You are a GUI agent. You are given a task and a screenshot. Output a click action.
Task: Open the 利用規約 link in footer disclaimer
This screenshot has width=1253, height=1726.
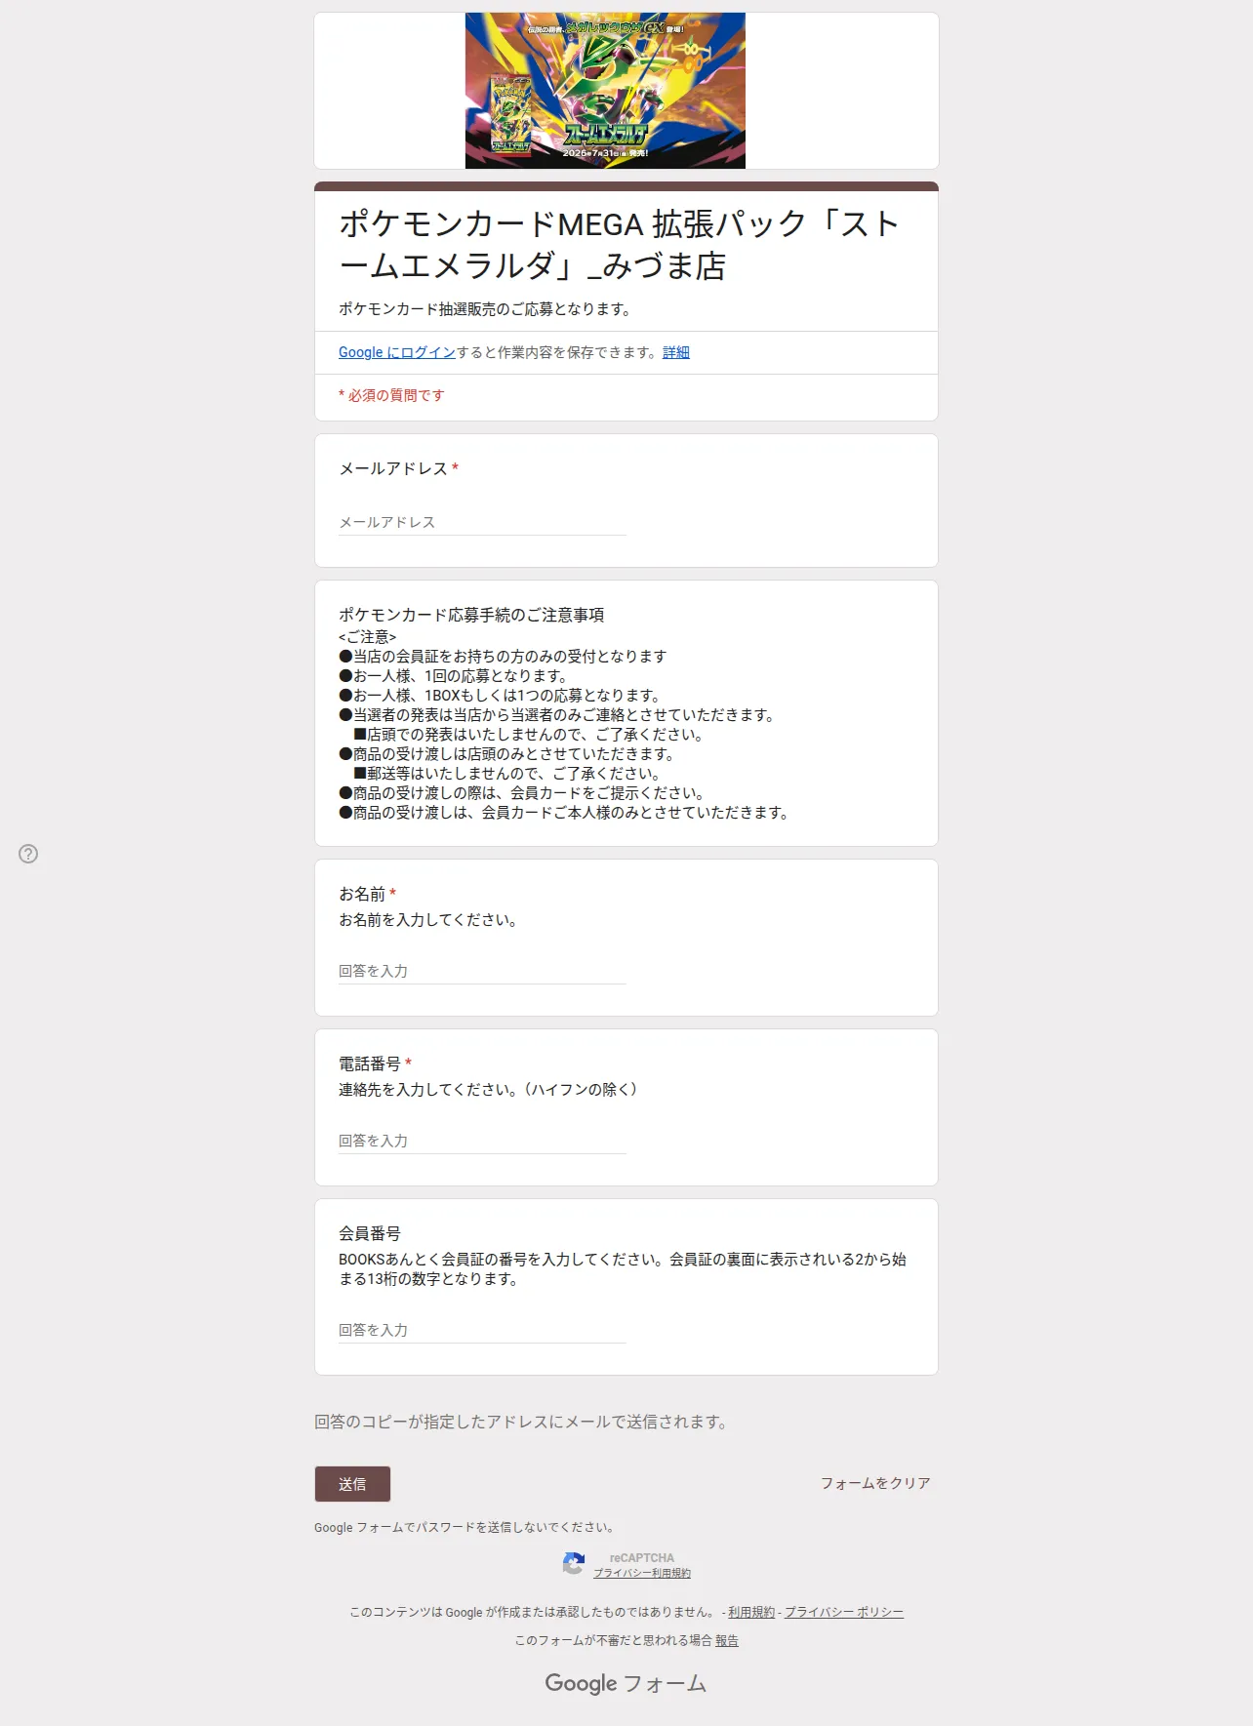(751, 1612)
